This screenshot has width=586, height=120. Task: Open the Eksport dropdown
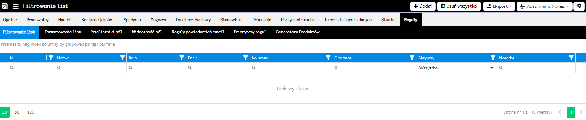(x=499, y=6)
